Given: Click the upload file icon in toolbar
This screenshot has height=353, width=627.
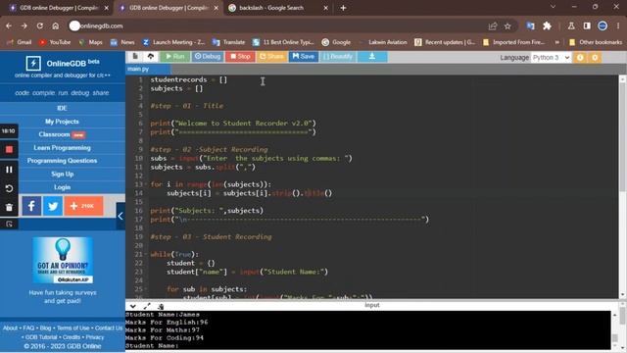Looking at the screenshot, I should [151, 57].
